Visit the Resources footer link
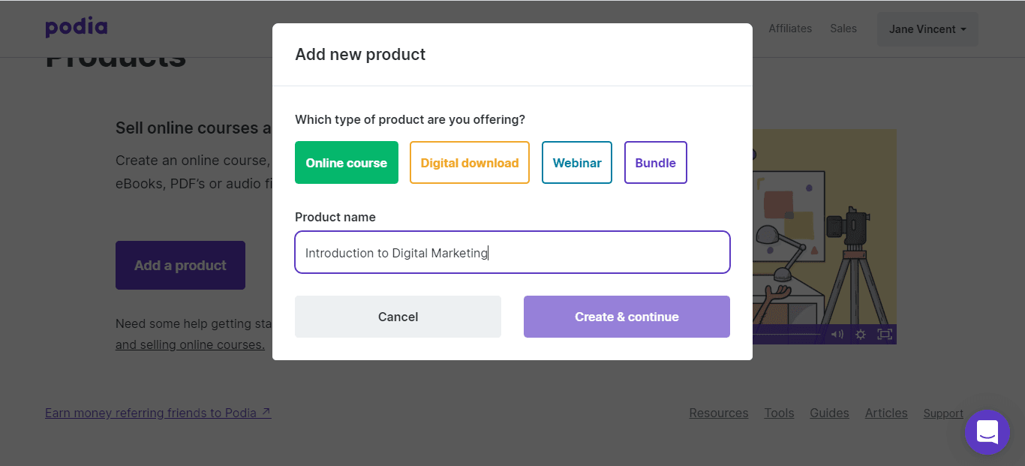Viewport: 1025px width, 466px height. [718, 413]
